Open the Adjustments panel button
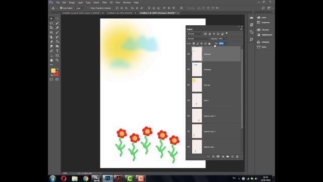323x182 pixels. 264,35
